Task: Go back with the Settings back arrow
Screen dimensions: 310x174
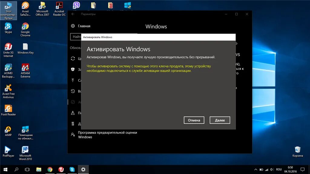Action: (73, 14)
